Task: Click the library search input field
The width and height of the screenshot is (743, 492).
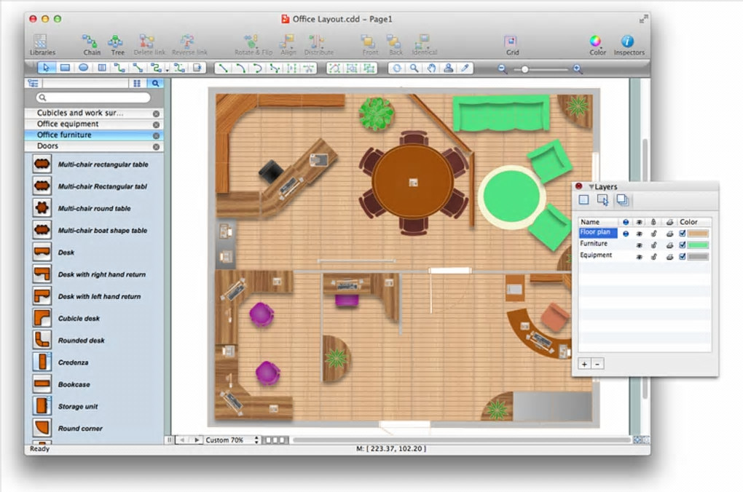Action: [x=93, y=98]
